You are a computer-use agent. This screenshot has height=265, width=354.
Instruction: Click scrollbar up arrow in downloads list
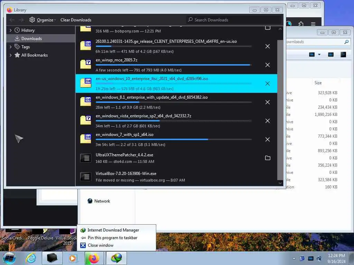(280, 29)
